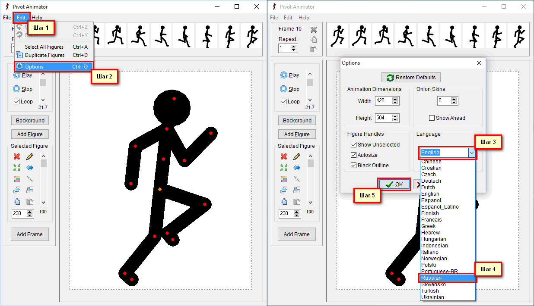Select Russian in language list
This screenshot has height=306, width=534.
(448, 278)
